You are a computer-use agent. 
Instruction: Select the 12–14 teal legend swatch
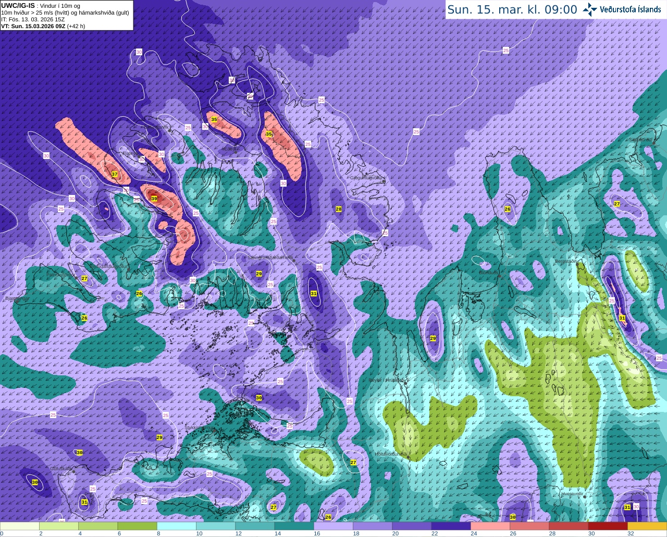pyautogui.click(x=255, y=526)
